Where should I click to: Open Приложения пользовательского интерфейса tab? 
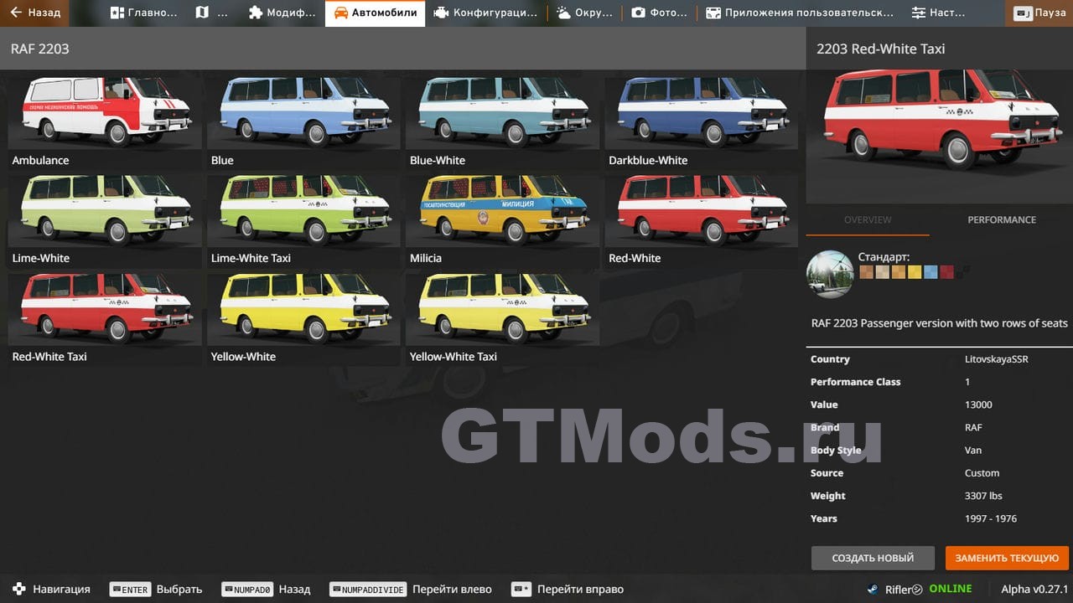[800, 13]
